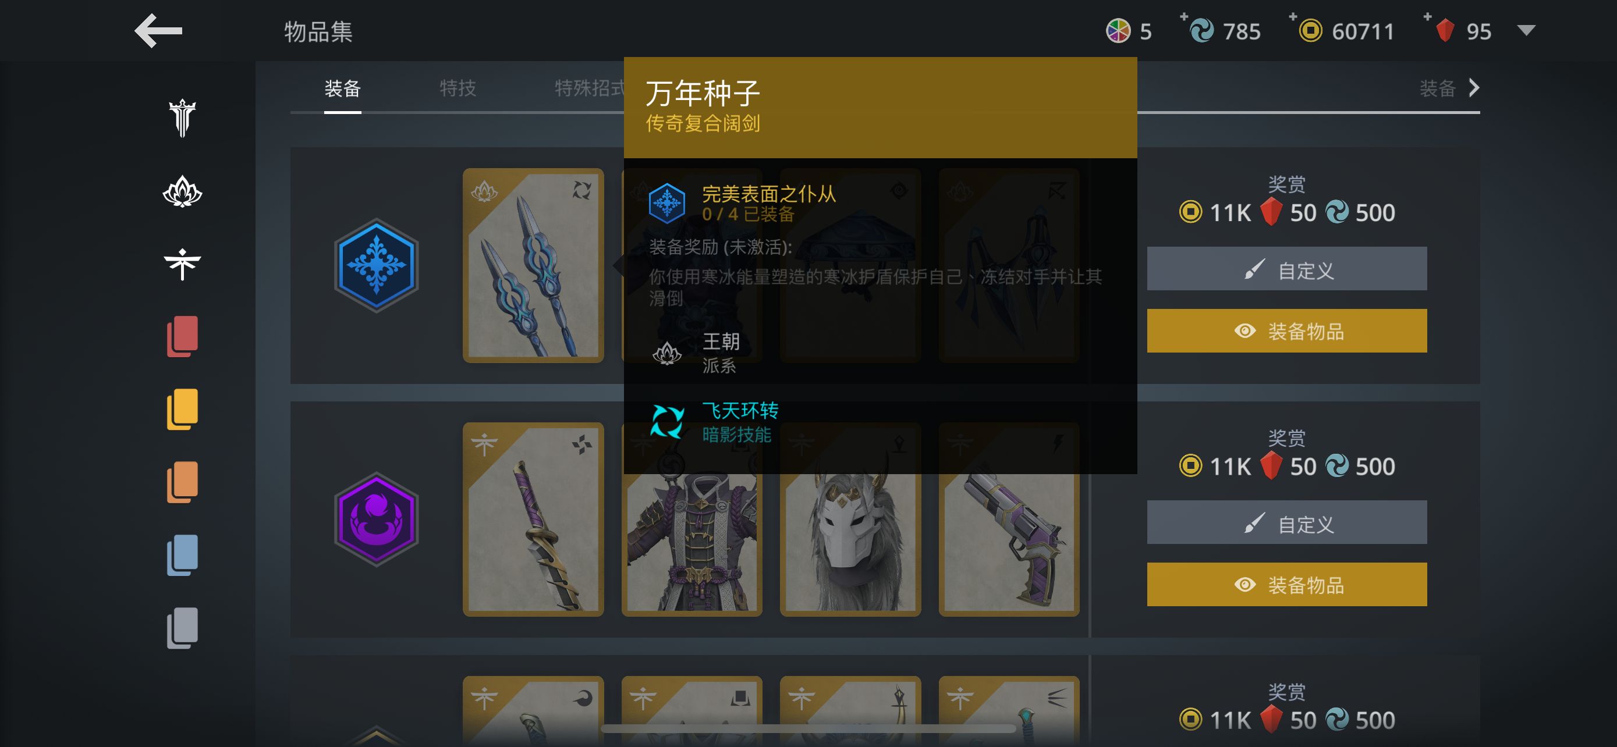1617x747 pixels.
Task: Open the purple moon set emblem
Action: [x=376, y=520]
